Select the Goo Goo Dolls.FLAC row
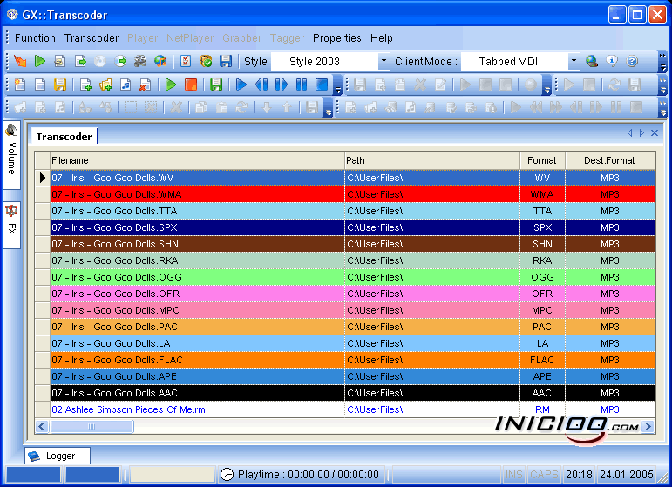This screenshot has width=672, height=487. coord(352,360)
